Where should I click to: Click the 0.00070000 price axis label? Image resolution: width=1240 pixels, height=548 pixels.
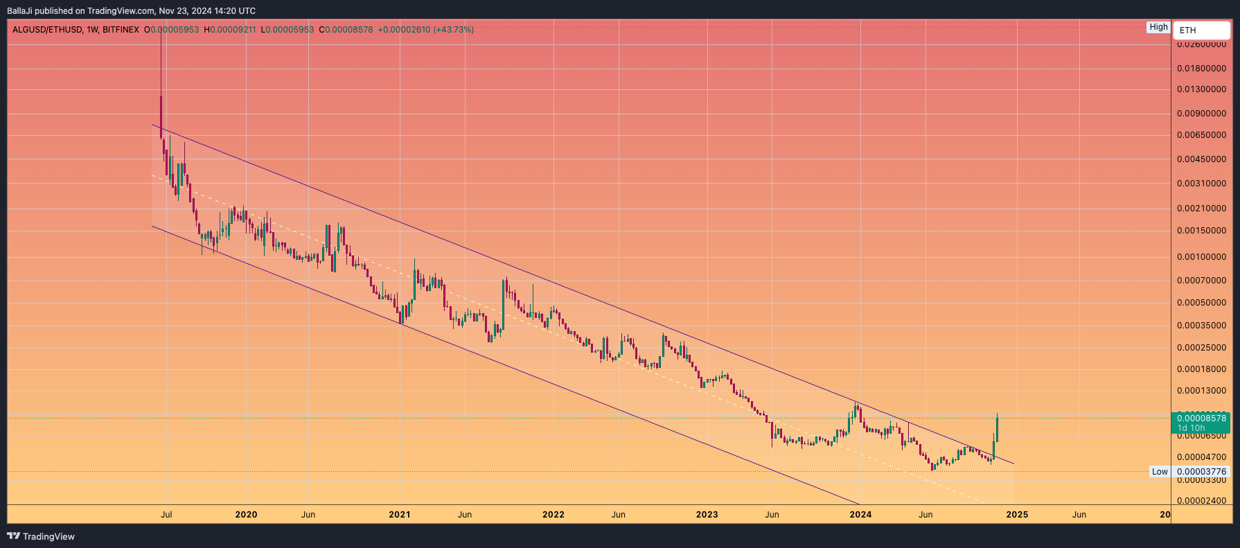(x=1201, y=281)
